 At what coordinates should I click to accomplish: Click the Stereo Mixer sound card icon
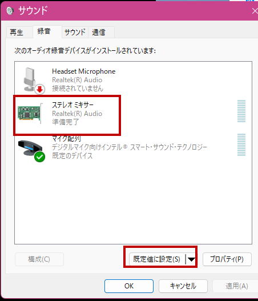click(30, 113)
